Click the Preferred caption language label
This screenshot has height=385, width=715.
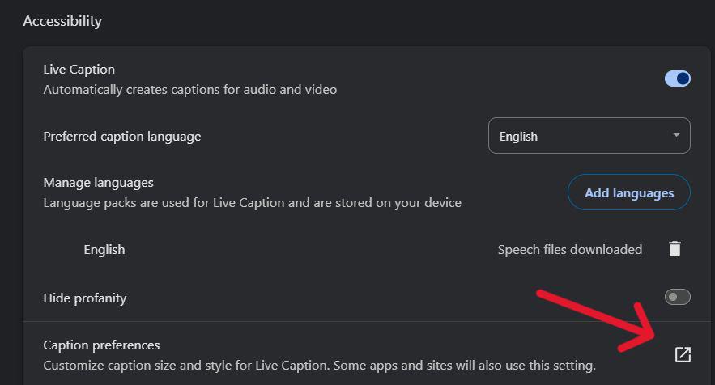pos(121,136)
